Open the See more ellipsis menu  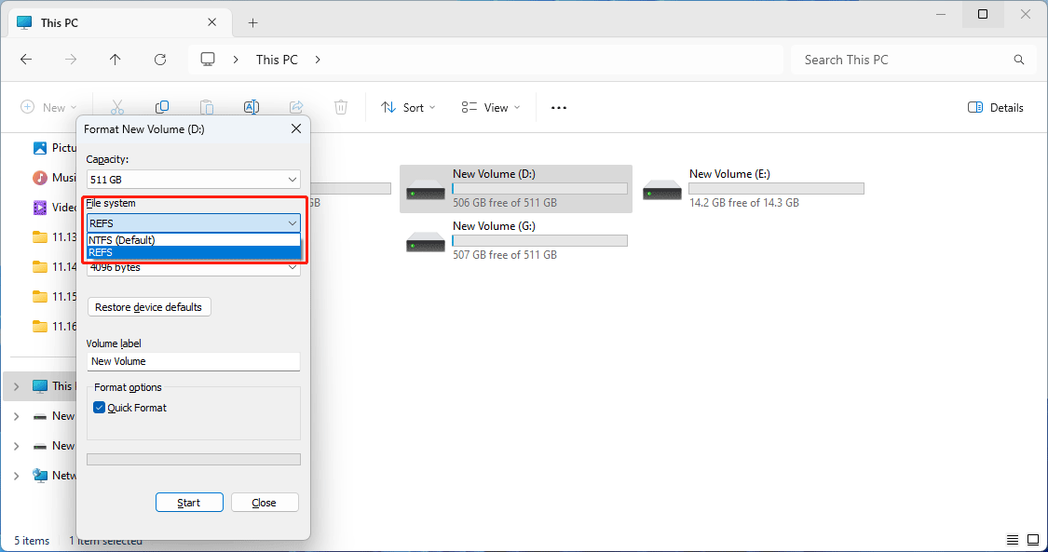[559, 107]
